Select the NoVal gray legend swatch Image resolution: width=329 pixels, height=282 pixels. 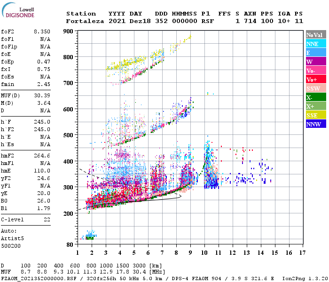(x=316, y=35)
